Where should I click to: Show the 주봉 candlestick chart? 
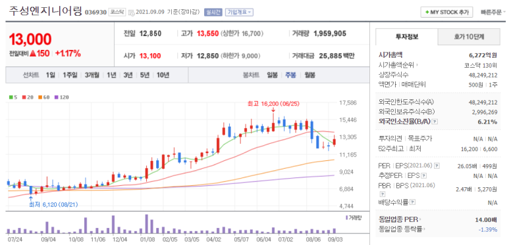pos(290,75)
